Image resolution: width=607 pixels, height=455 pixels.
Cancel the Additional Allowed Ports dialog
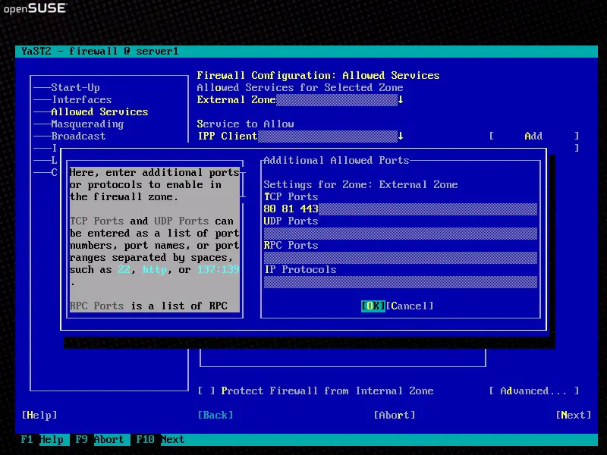[410, 306]
